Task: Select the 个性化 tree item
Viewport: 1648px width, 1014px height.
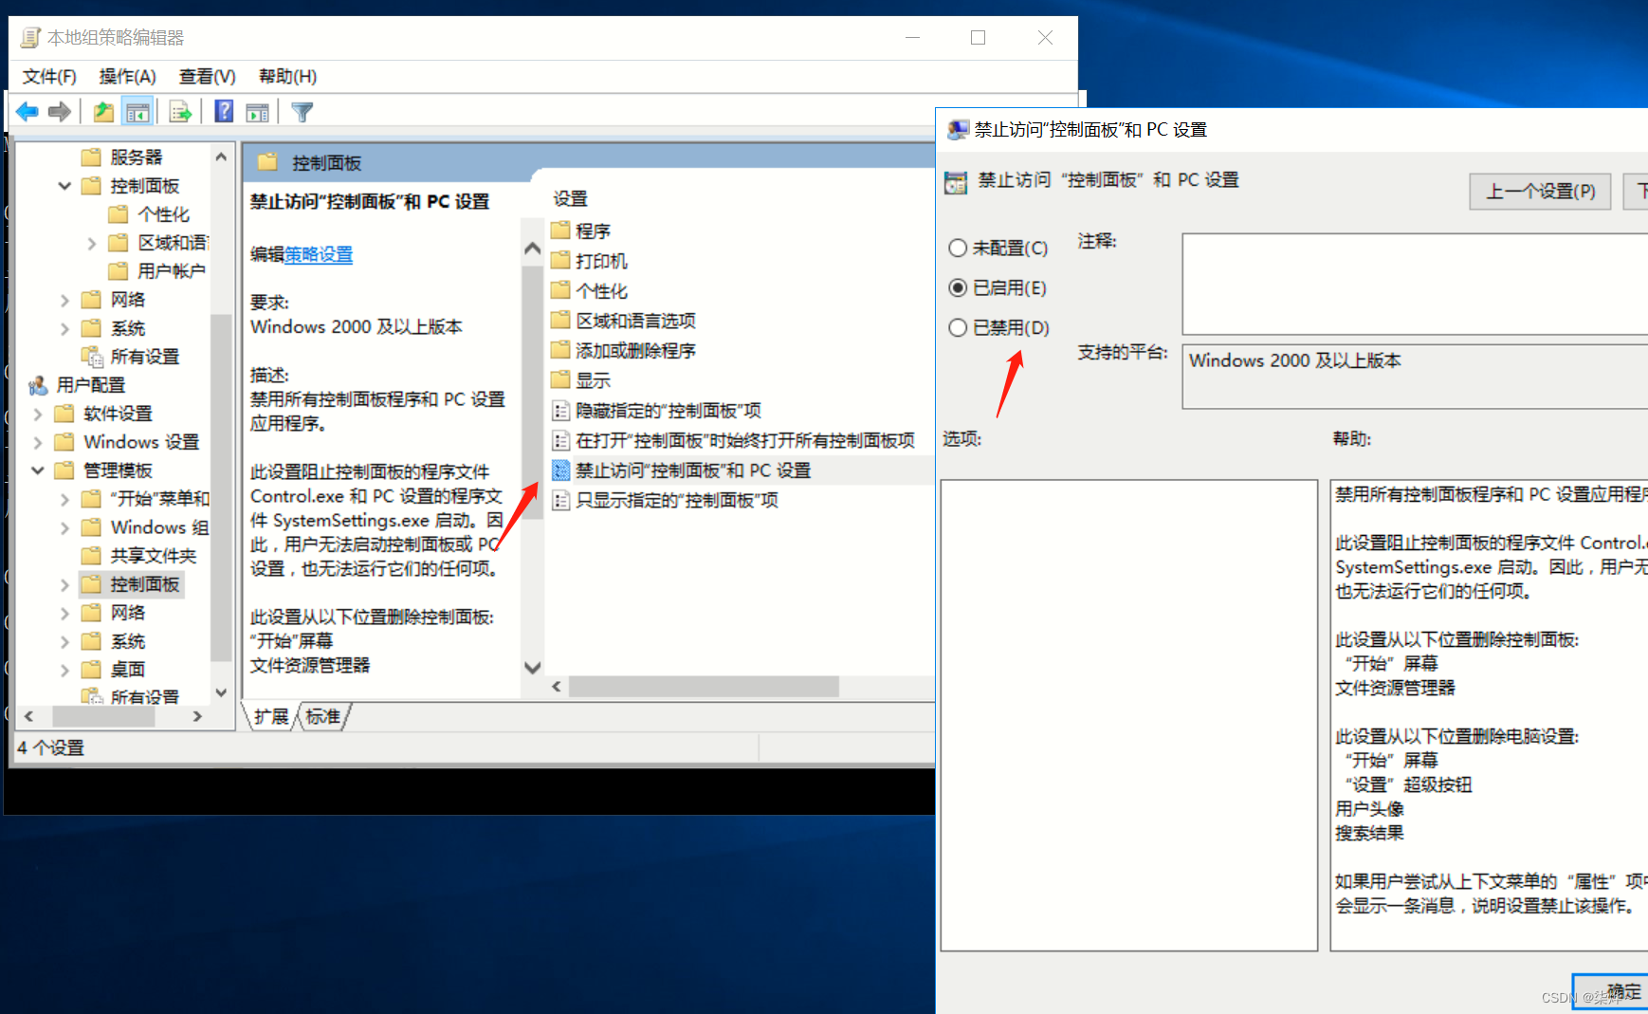Action: pyautogui.click(x=163, y=214)
